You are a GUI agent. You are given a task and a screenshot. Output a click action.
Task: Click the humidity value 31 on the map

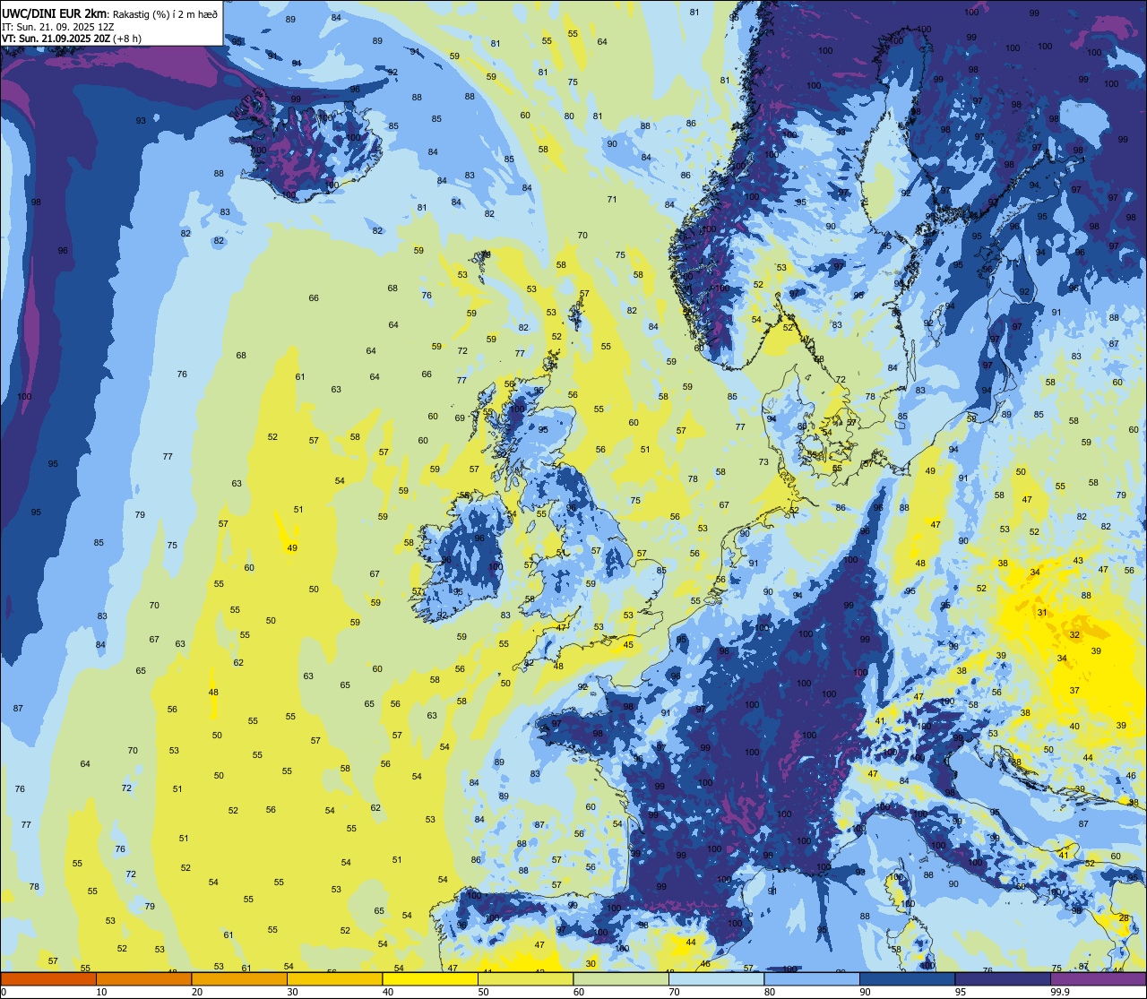click(x=1042, y=613)
